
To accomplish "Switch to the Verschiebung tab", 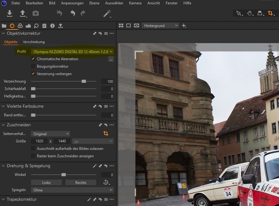I will [x=34, y=42].
